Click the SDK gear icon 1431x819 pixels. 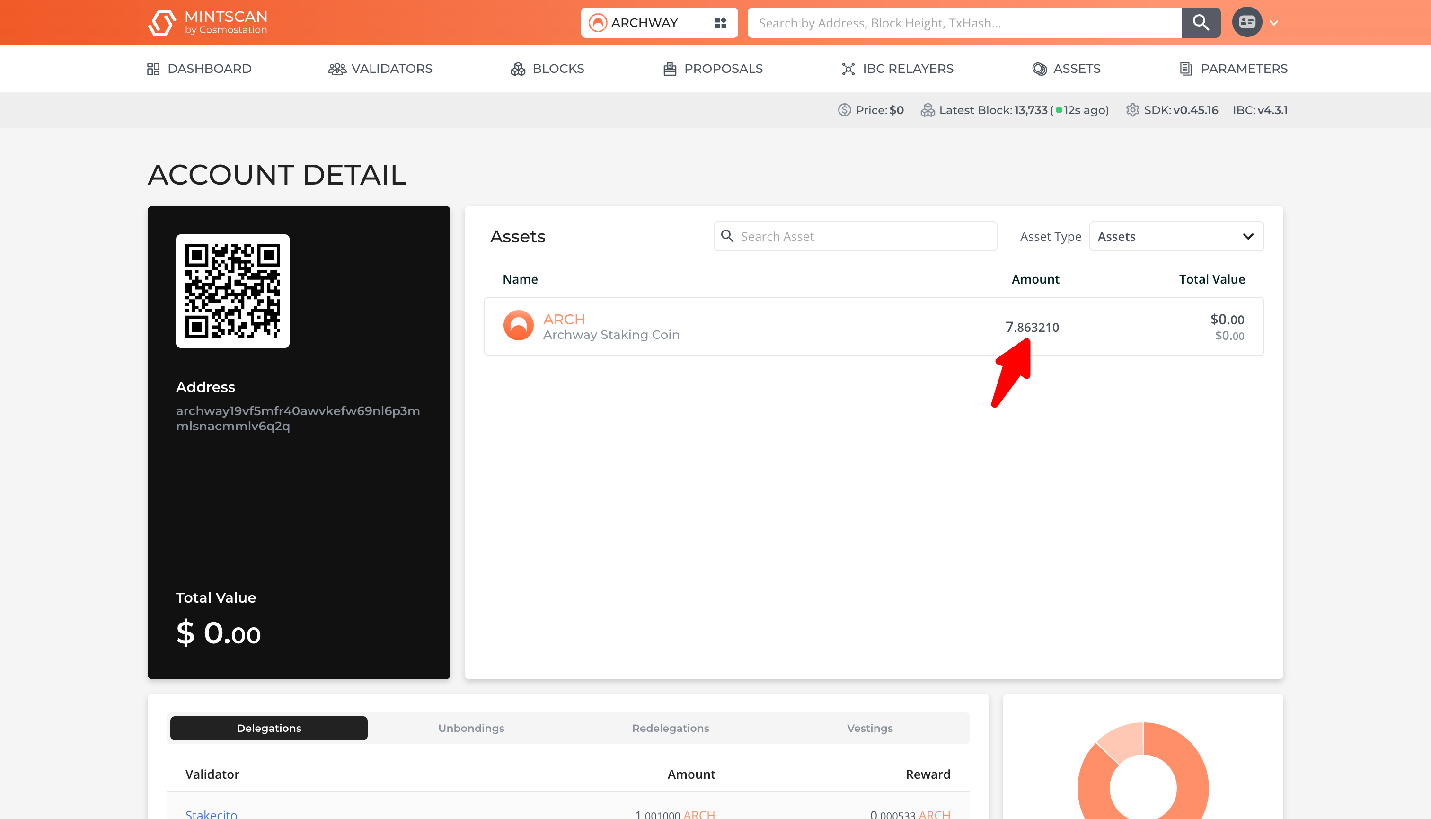tap(1132, 110)
